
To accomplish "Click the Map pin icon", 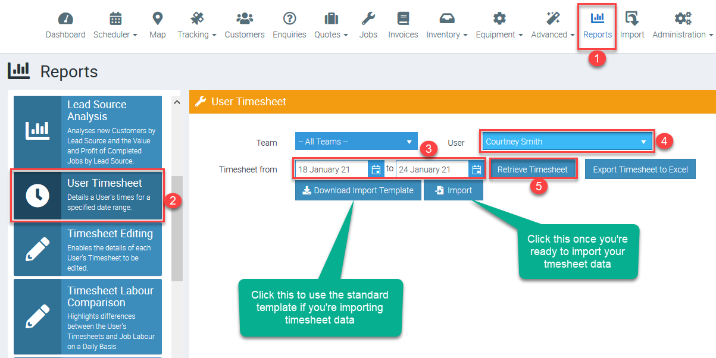I will click(157, 18).
